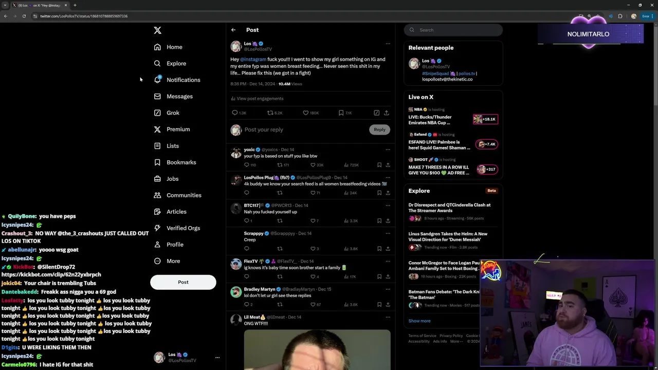Click the blue Post button
The image size is (658, 370).
pos(183,282)
